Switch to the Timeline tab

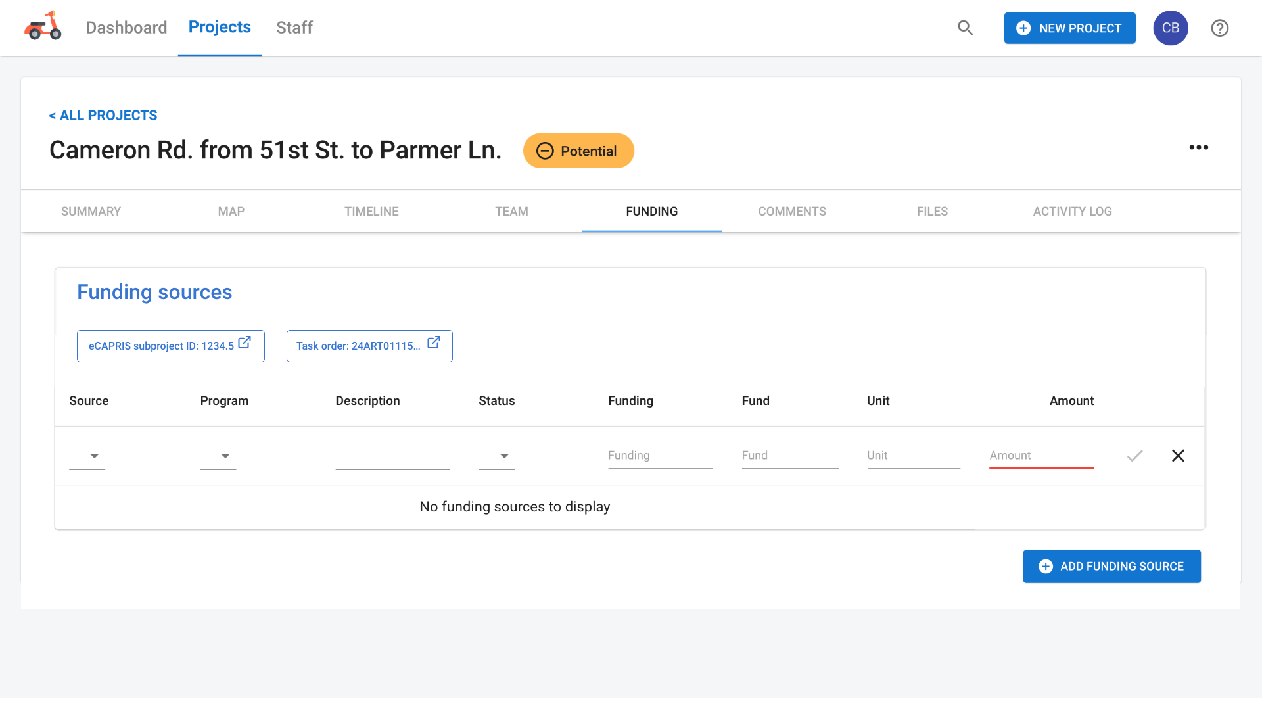[x=371, y=212]
